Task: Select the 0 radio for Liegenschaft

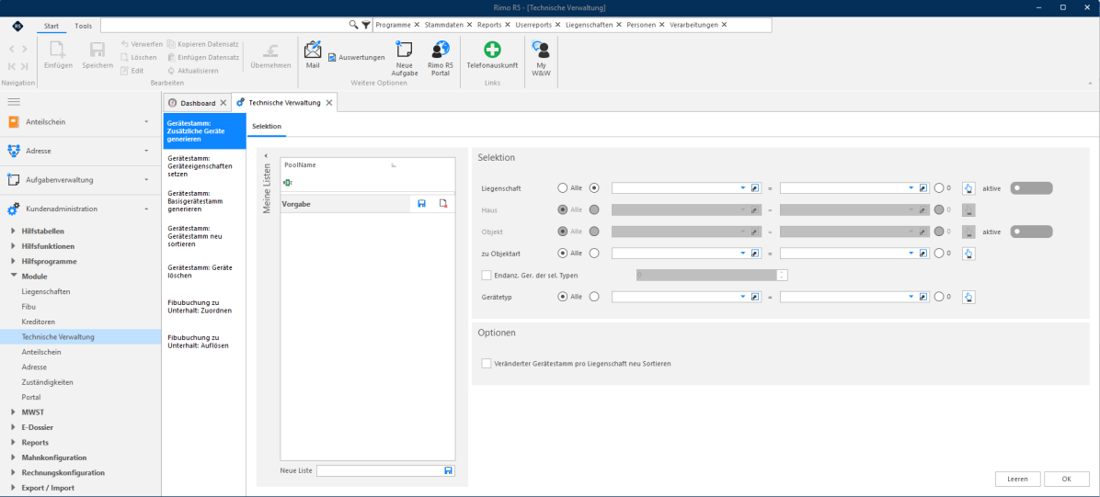Action: click(939, 187)
